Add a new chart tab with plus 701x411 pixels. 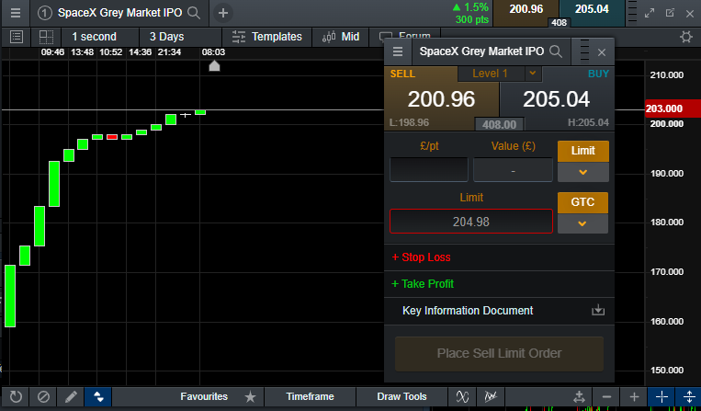pyautogui.click(x=223, y=13)
